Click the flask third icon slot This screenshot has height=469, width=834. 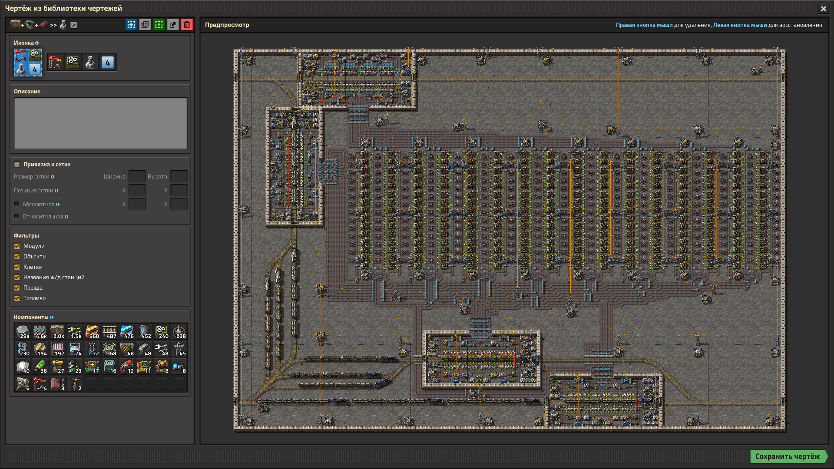pyautogui.click(x=90, y=63)
